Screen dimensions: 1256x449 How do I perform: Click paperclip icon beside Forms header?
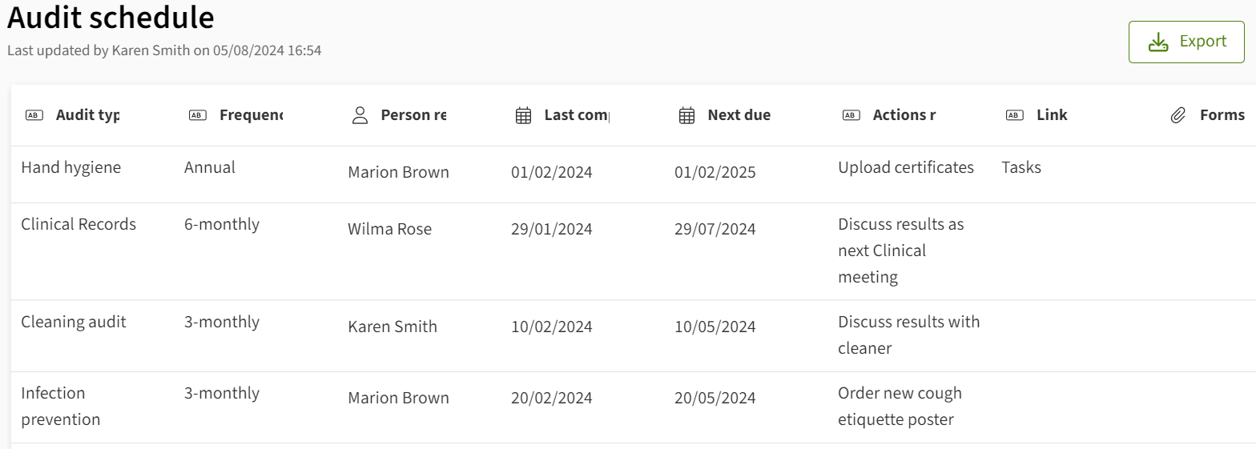tap(1177, 115)
